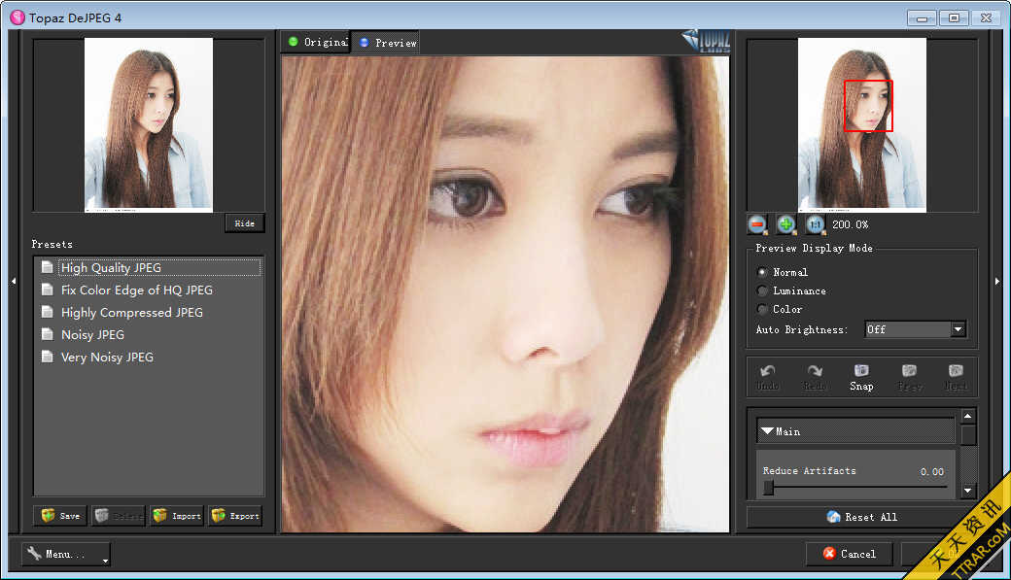Select Normal preview display mode
This screenshot has width=1011, height=580.
tap(763, 272)
